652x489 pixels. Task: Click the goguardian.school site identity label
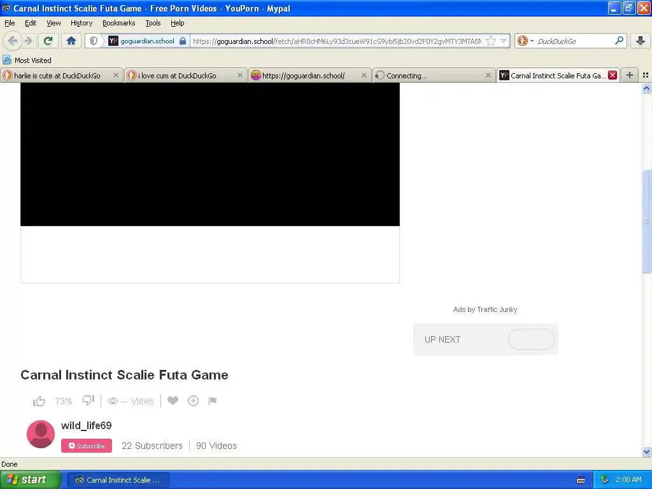coord(147,41)
